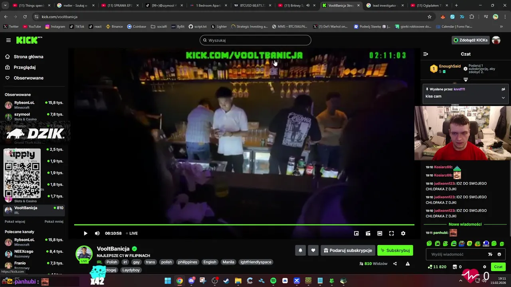Open Przeglądaj in sidebar
This screenshot has width=511, height=287.
click(x=20, y=67)
